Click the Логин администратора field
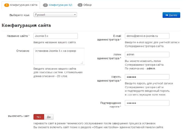Image resolution: width=186 pixels, height=133 pixels. [x=147, y=55]
